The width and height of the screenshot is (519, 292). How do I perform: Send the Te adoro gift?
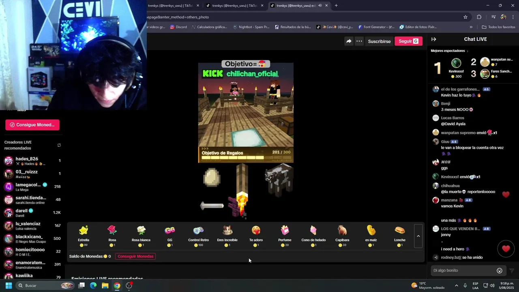pos(256,236)
